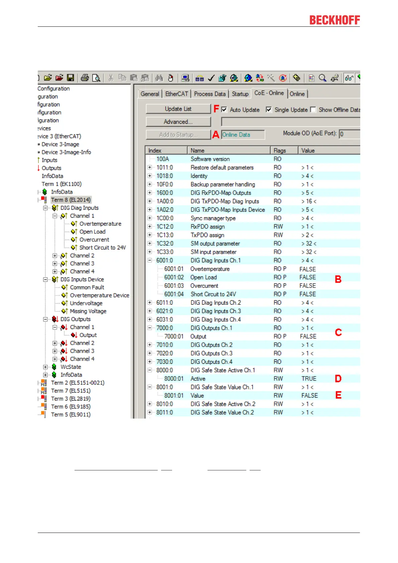The height and width of the screenshot is (563, 398).
Task: Click the Generate Mappings icon
Action: point(200,78)
